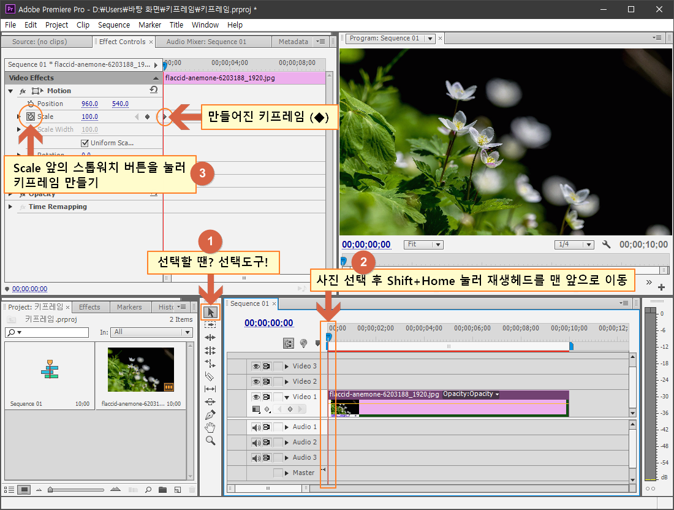This screenshot has height=510, width=674.
Task: Mute the Audio 1 track speaker
Action: tap(256, 427)
